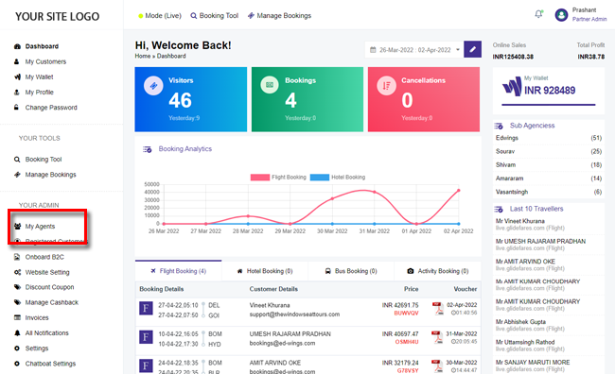The image size is (615, 374).
Task: Click Online Sales INR125408.38 value
Action: (x=513, y=57)
